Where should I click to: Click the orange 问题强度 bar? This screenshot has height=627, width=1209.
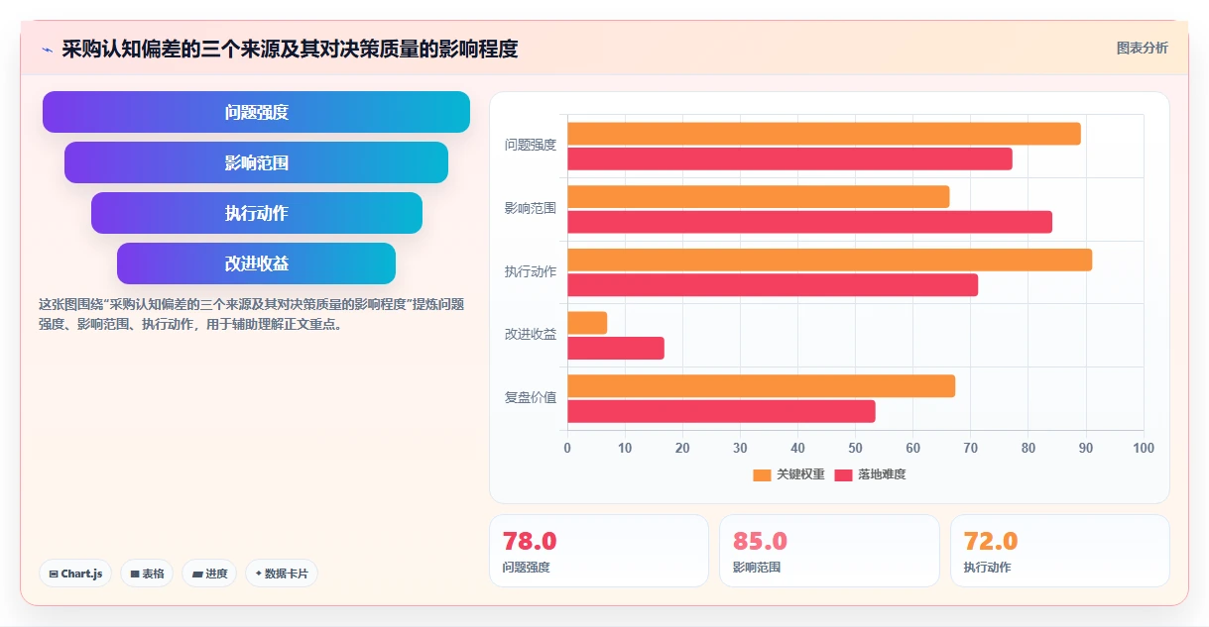[823, 134]
